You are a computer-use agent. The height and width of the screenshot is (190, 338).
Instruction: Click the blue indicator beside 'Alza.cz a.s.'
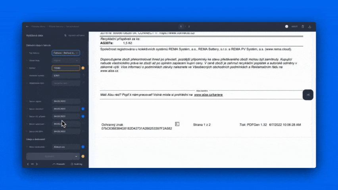click(x=83, y=147)
